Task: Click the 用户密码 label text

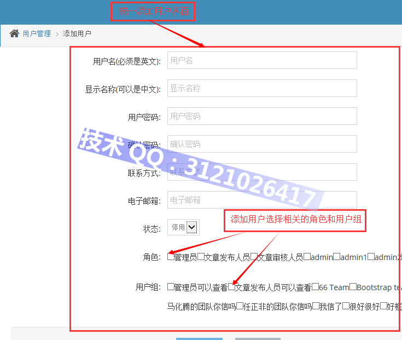Action: pyautogui.click(x=144, y=118)
